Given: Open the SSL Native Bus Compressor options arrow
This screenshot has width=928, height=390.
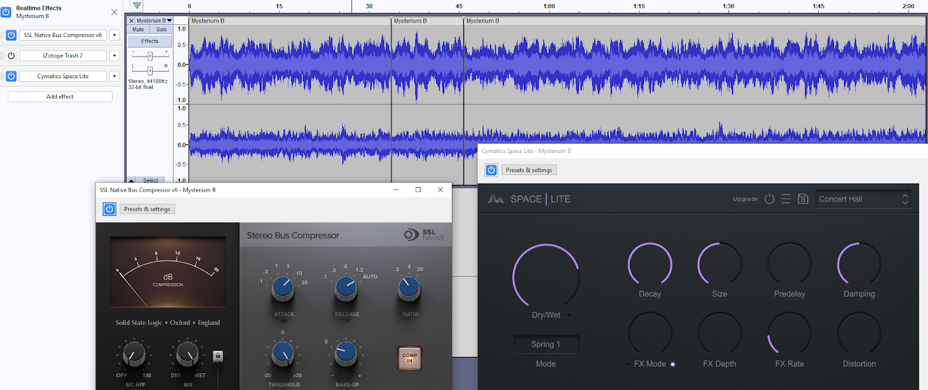Looking at the screenshot, I should (x=115, y=35).
